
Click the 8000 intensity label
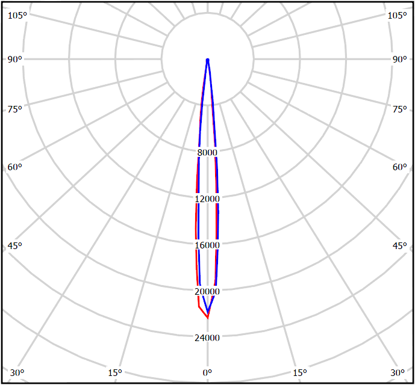(207, 152)
